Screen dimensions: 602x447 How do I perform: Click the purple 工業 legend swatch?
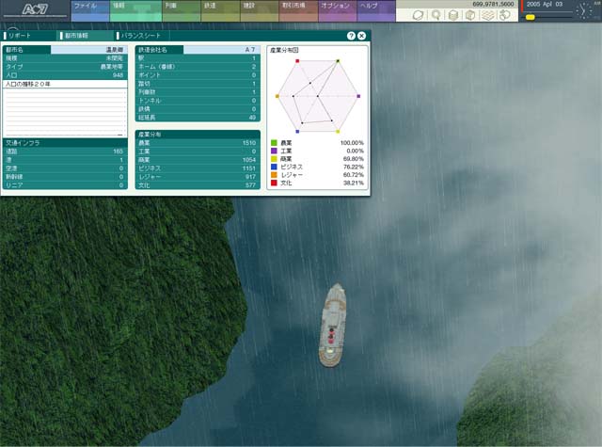(x=274, y=151)
